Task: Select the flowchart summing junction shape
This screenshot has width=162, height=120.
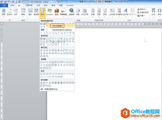Action: (x=53, y=65)
